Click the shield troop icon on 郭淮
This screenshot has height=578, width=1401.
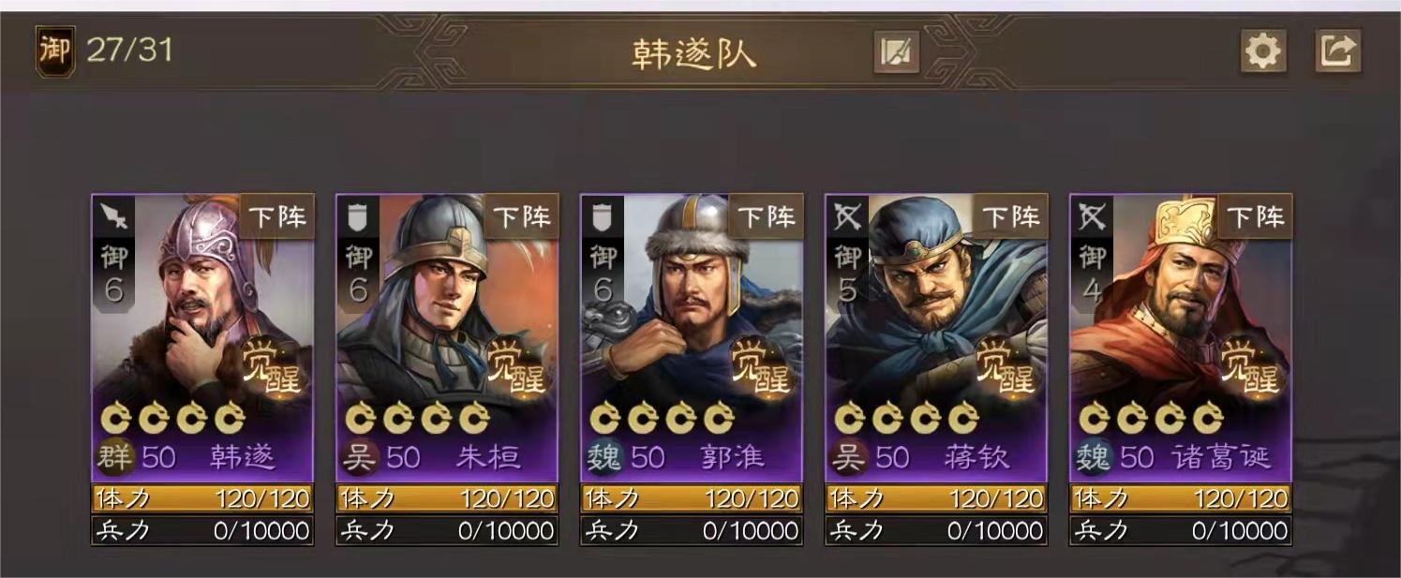(x=603, y=217)
